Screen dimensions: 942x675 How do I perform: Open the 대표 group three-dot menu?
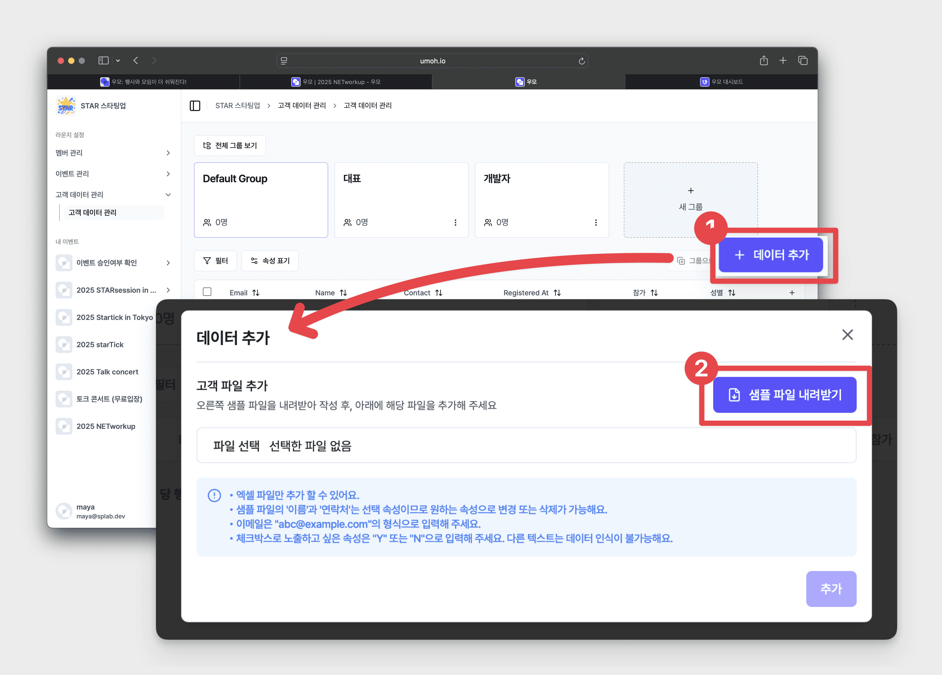tap(455, 222)
